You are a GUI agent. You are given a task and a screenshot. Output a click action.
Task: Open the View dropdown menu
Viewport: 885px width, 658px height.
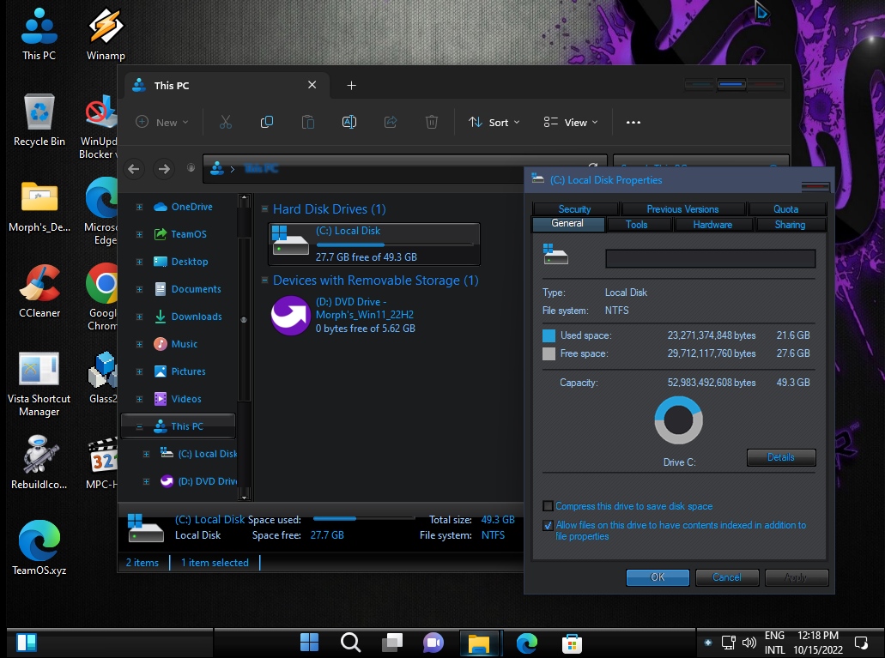pos(571,123)
